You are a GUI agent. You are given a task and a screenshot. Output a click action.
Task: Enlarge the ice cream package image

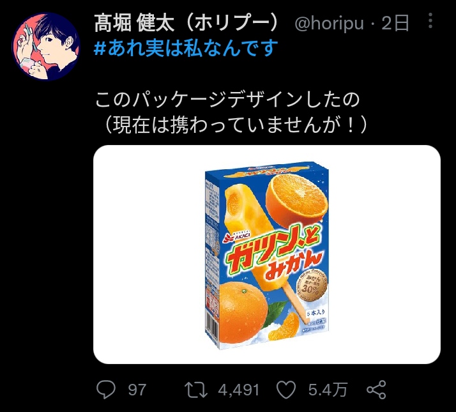267,256
